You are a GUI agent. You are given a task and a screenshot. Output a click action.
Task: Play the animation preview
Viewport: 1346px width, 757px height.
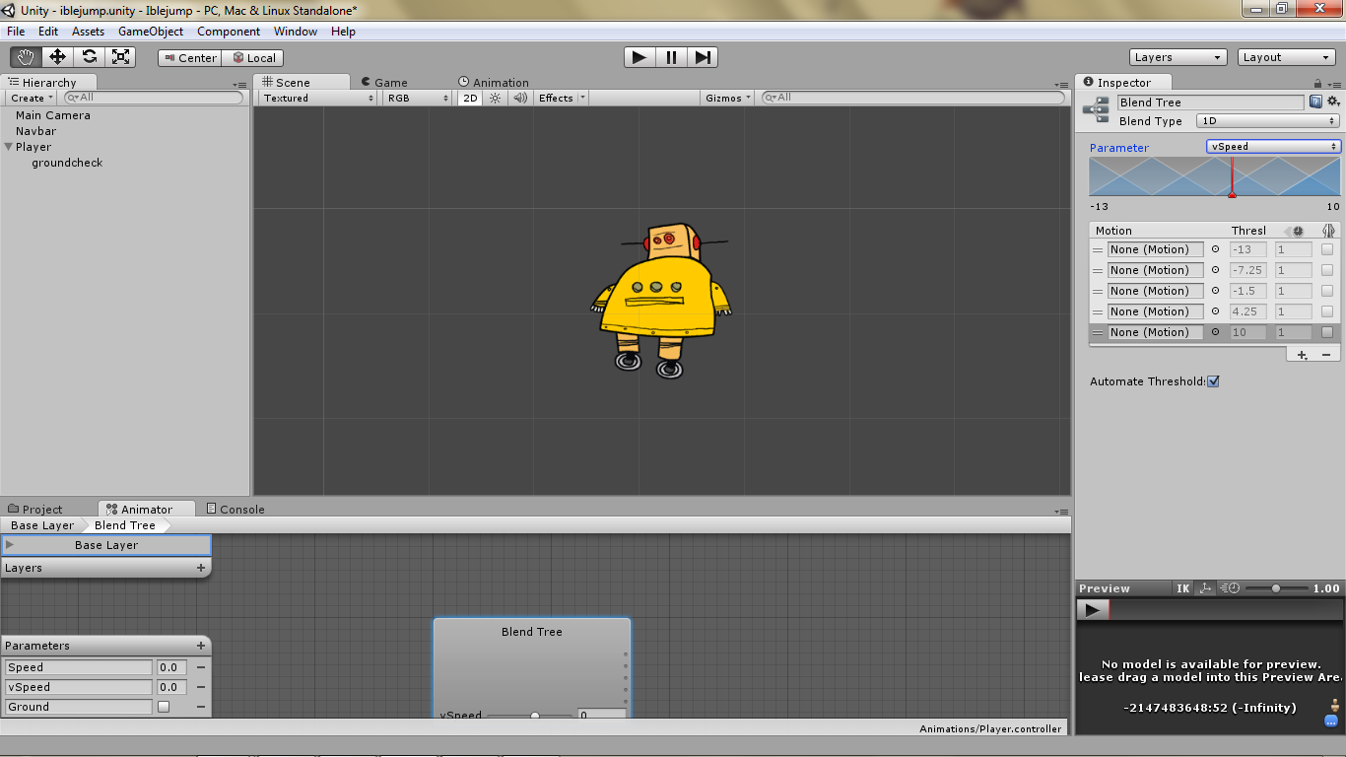click(1092, 610)
